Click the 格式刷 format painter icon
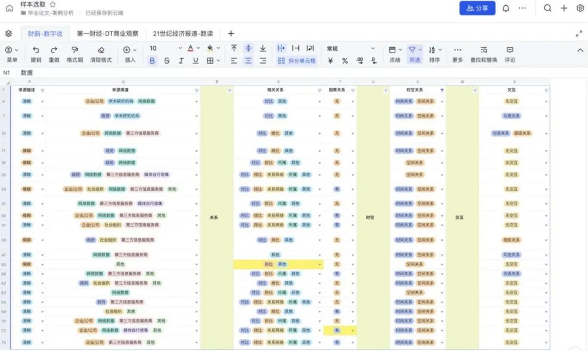The height and width of the screenshot is (351, 588). (75, 50)
